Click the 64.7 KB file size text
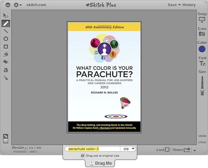208x168 pixels. pos(35,148)
